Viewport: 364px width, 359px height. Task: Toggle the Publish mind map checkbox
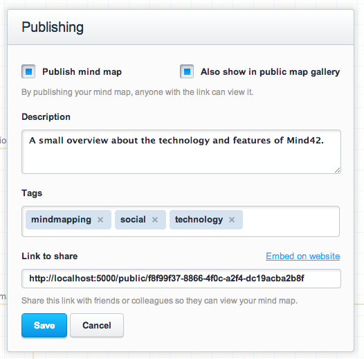pos(28,71)
